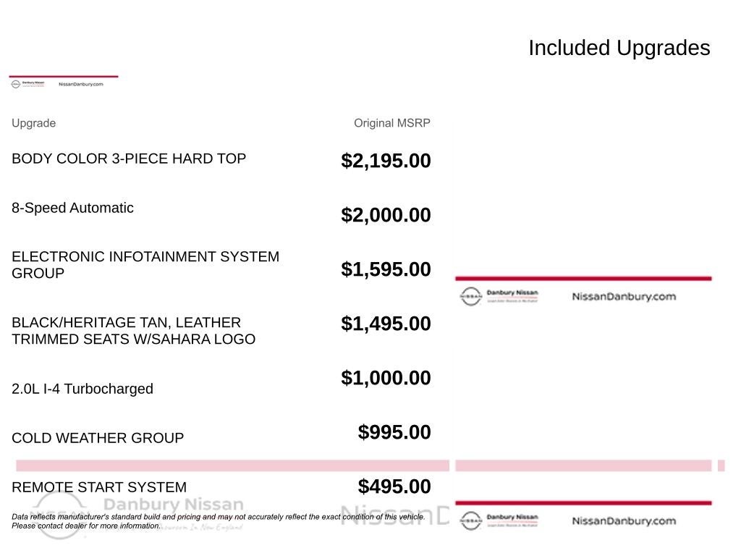The width and height of the screenshot is (741, 556).
Task: Click the faded Nissan watermark logo at bottom left
Action: click(x=59, y=515)
